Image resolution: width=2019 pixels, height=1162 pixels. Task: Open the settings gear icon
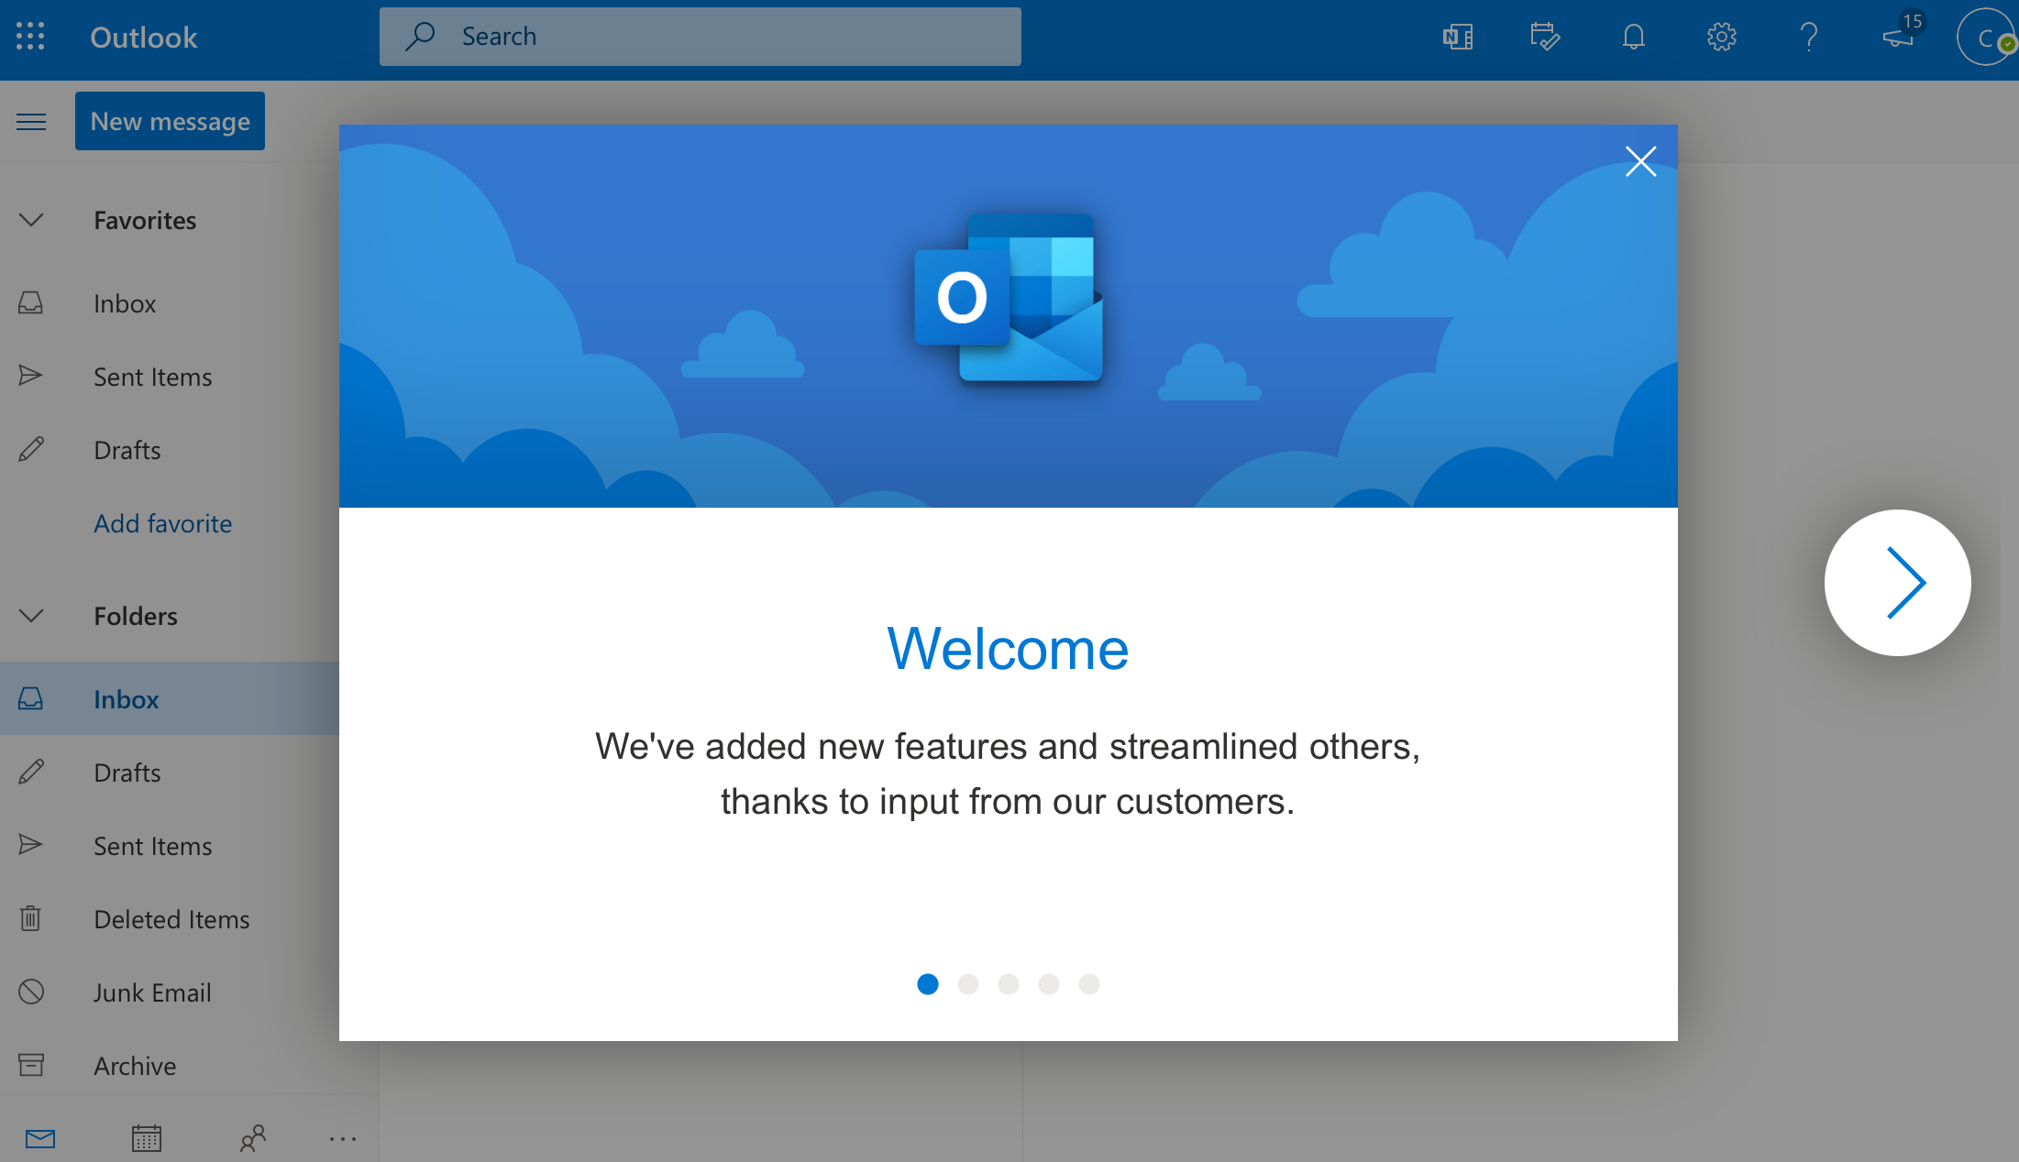1721,37
